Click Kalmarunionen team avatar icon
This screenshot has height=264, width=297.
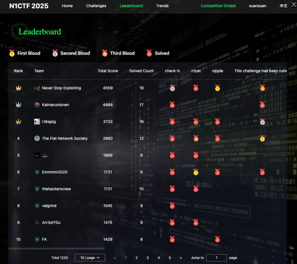pyautogui.click(x=37, y=105)
